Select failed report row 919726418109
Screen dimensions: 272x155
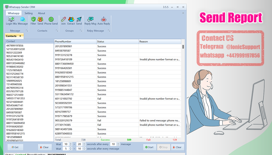(x=118, y=59)
